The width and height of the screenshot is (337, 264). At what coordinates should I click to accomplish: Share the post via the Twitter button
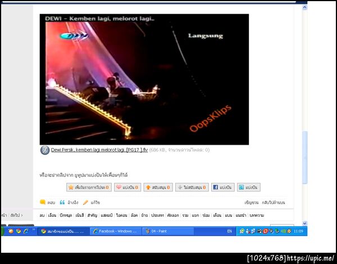point(249,187)
